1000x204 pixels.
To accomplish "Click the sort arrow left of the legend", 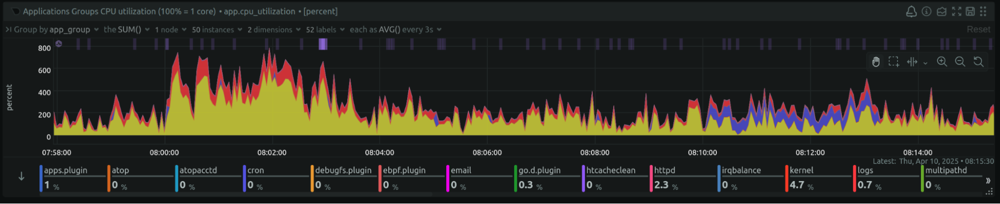I will tap(22, 176).
